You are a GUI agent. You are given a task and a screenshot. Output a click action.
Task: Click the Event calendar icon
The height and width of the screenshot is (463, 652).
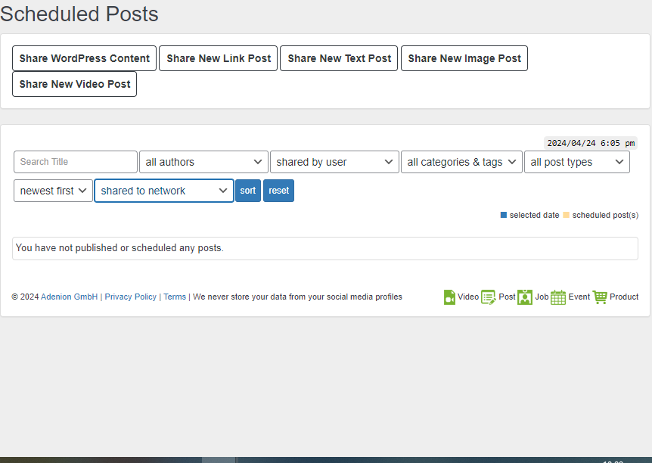558,297
